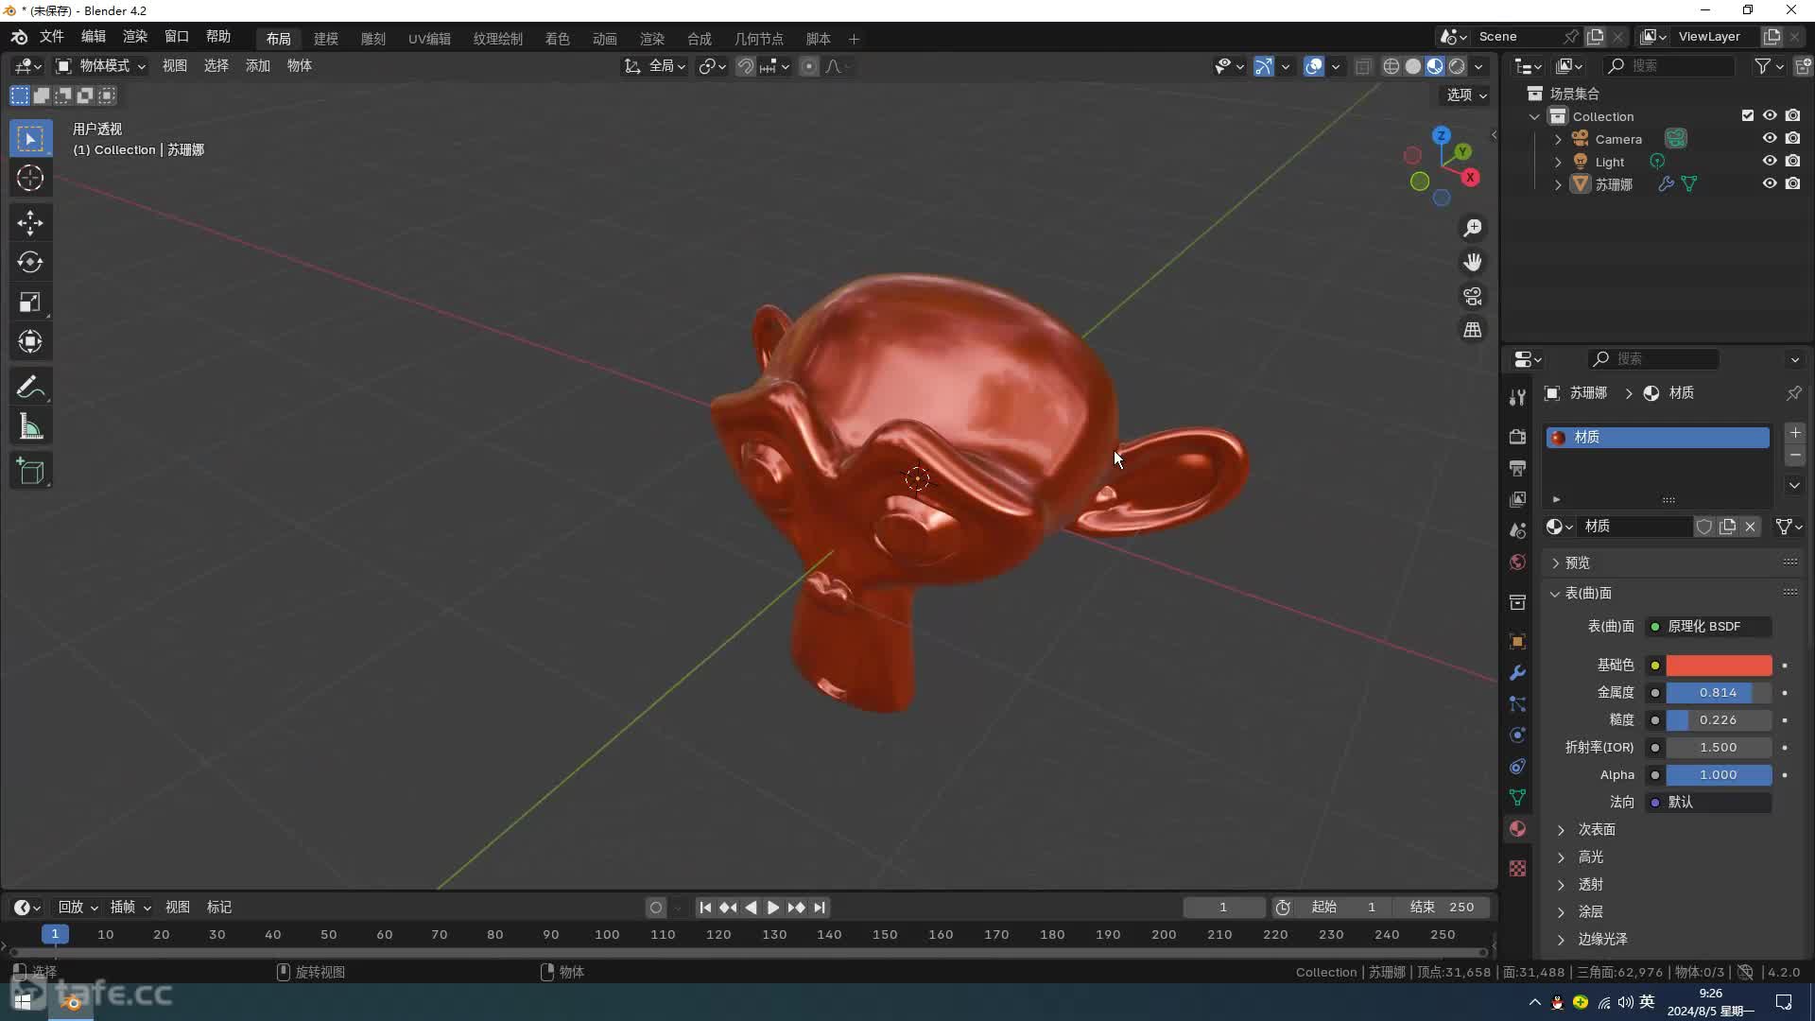Open the 编辑 menu
Image resolution: width=1815 pixels, height=1021 pixels.
[x=93, y=36]
